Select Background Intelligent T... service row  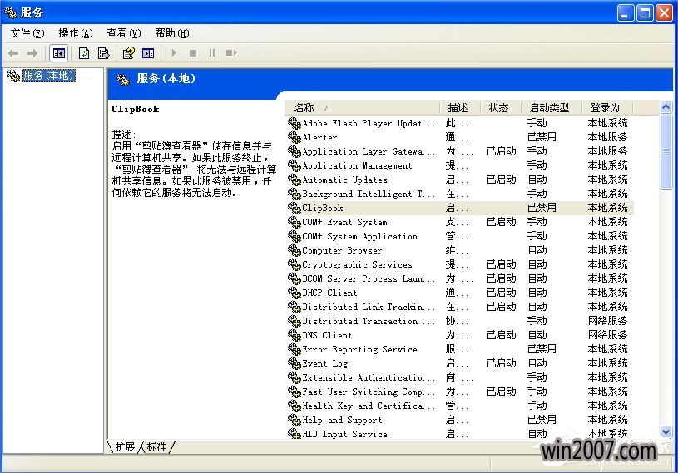[x=460, y=194]
